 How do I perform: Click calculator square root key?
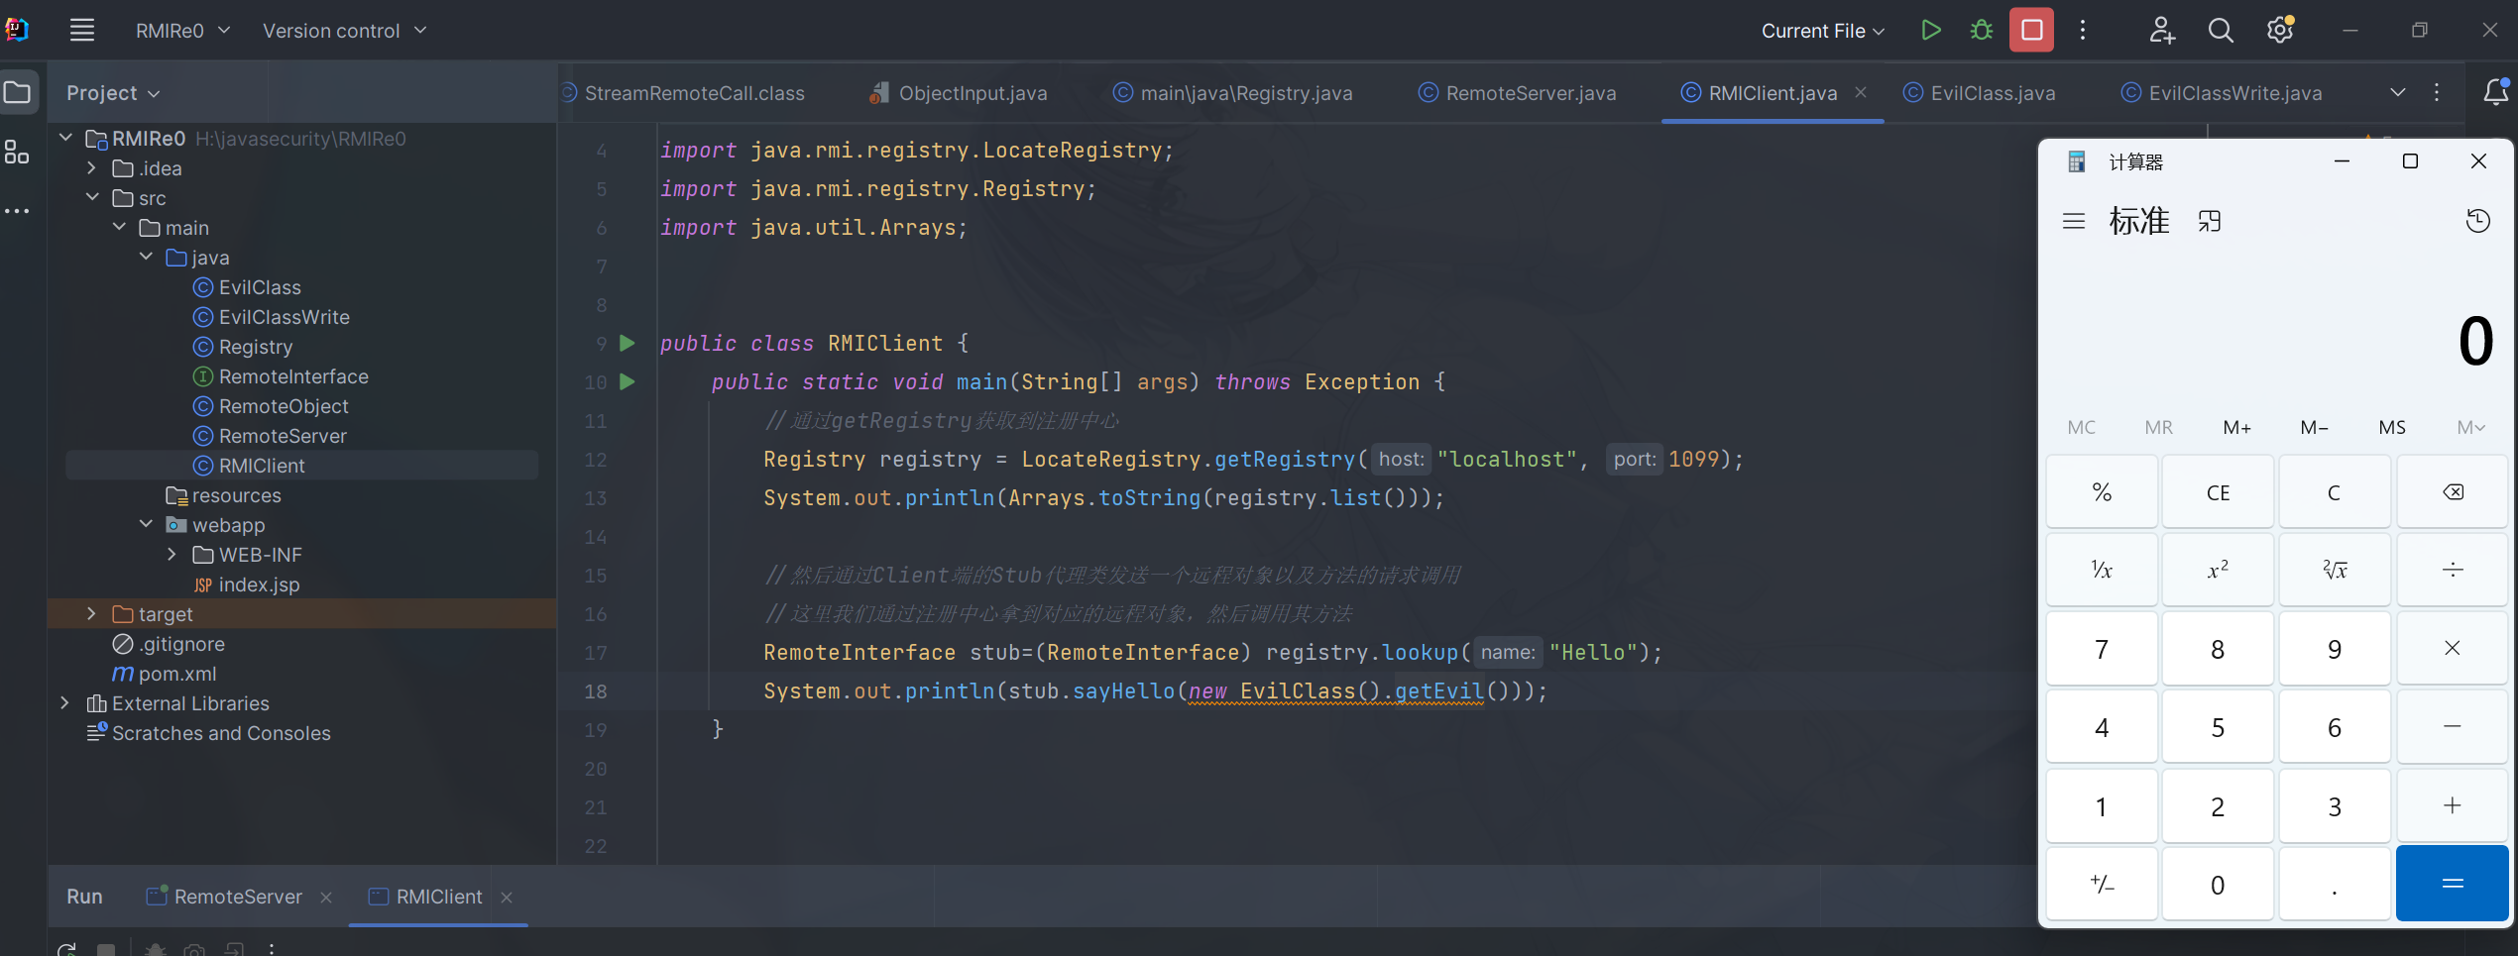(2335, 570)
